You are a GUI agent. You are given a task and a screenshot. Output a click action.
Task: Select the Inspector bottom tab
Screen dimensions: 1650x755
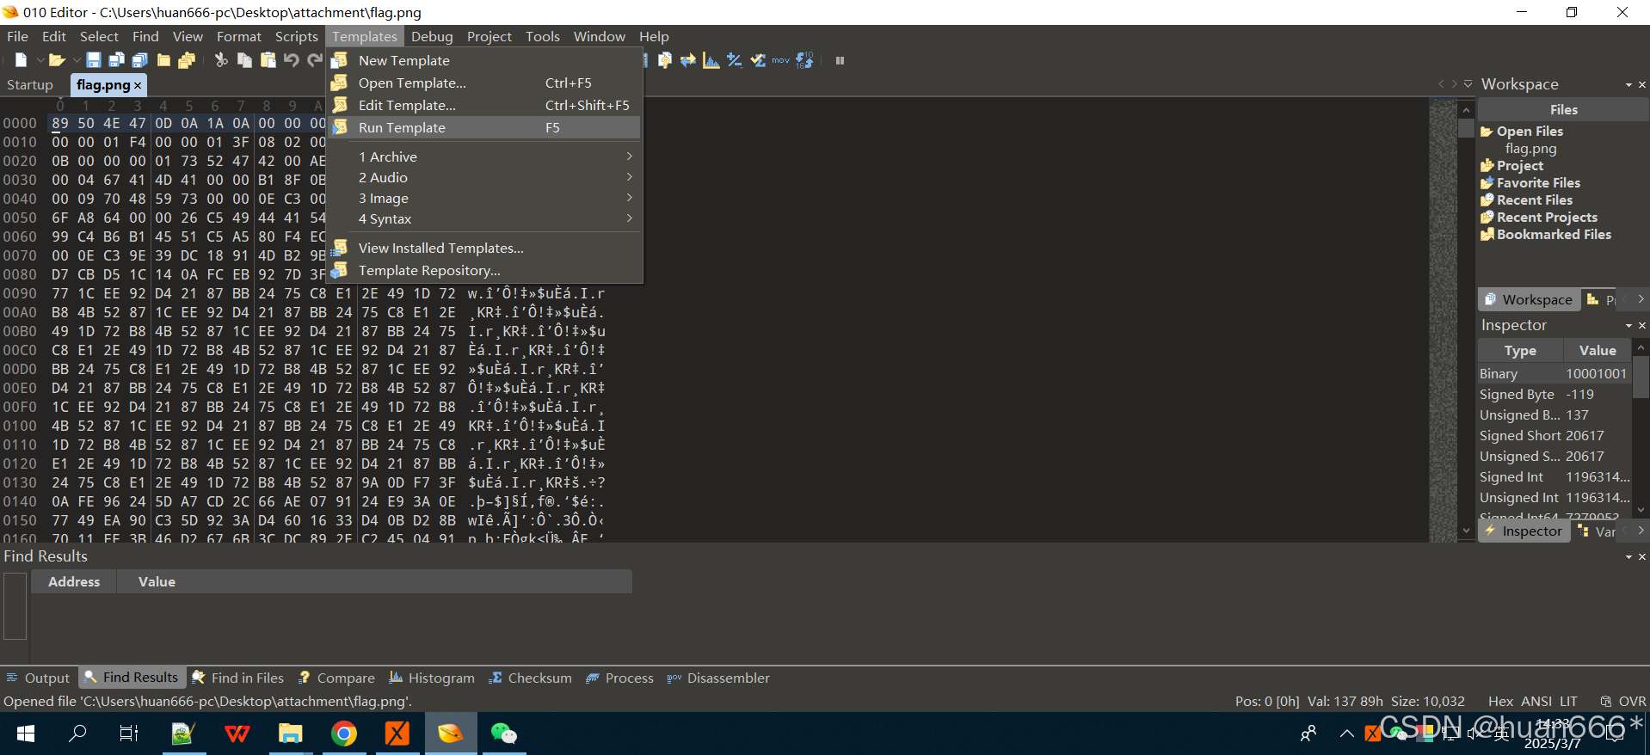[x=1524, y=531]
